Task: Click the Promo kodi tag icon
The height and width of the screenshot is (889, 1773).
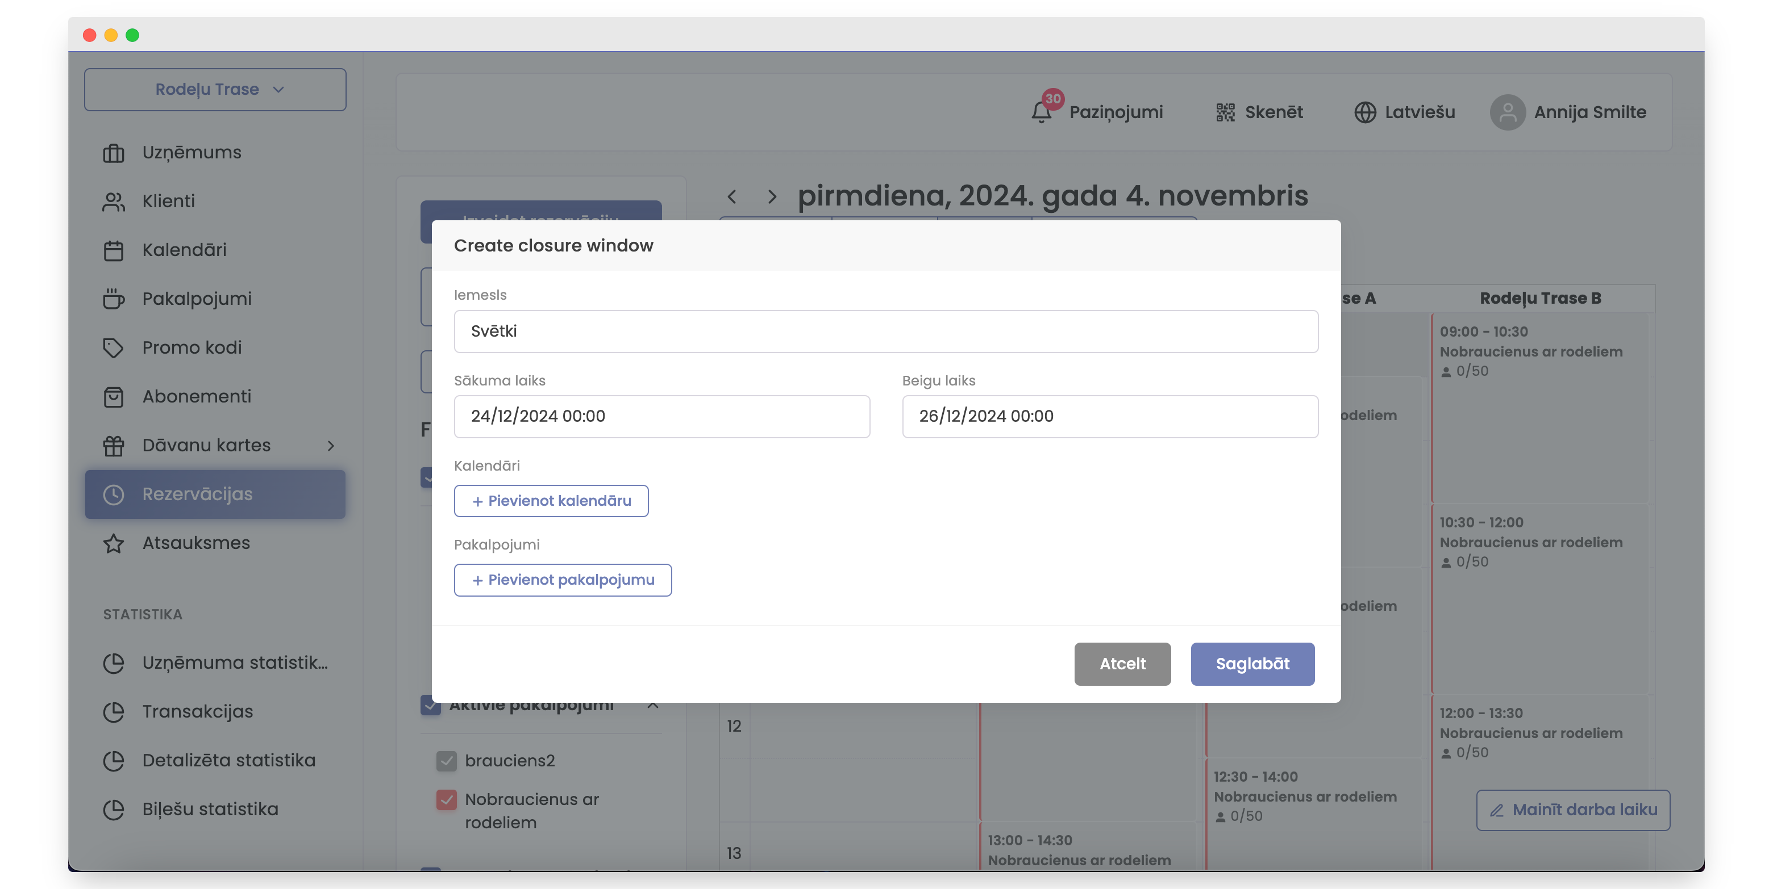Action: point(114,348)
